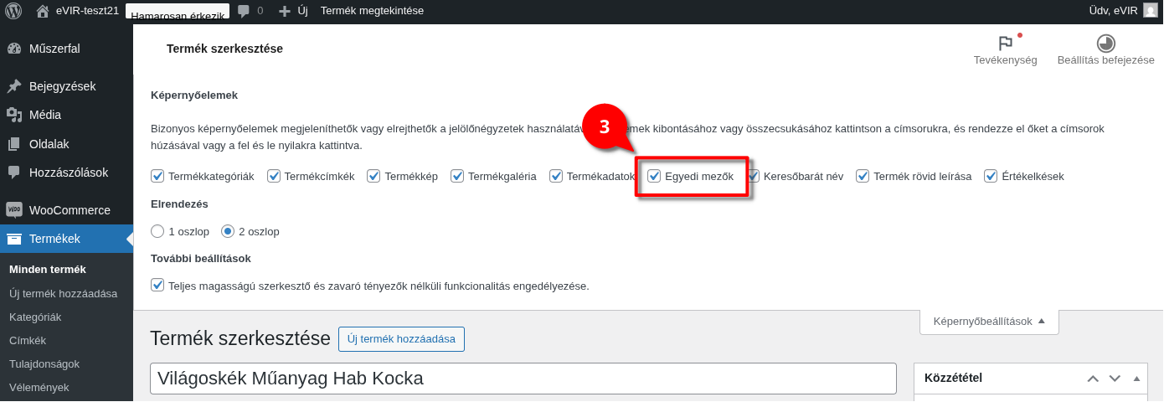This screenshot has width=1164, height=402.
Task: Toggle the Egyedi mezők checkbox
Action: coord(655,177)
